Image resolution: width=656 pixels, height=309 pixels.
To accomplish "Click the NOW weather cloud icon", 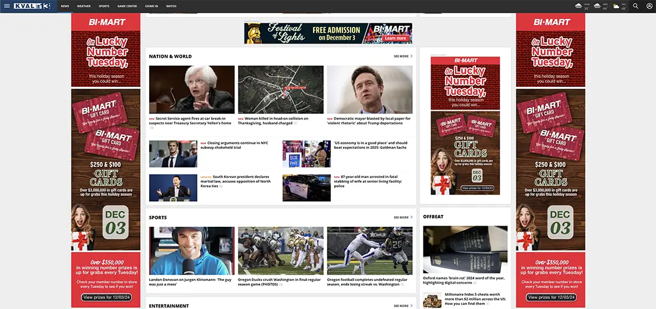I will (x=578, y=6).
